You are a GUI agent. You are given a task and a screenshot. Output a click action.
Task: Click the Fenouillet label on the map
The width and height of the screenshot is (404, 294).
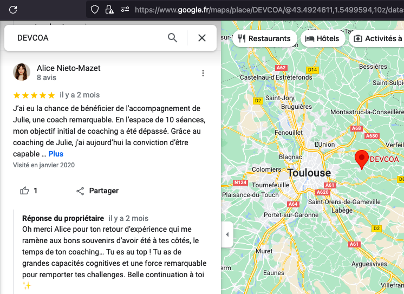[x=289, y=133]
